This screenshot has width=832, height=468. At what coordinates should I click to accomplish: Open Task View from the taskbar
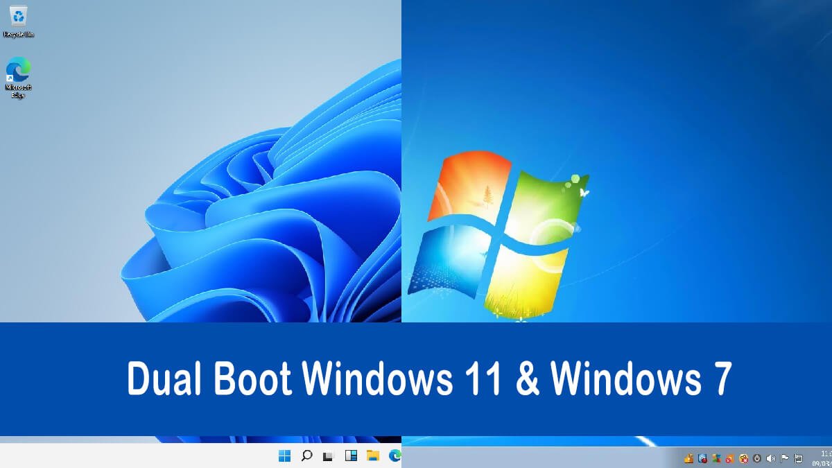[x=327, y=457]
